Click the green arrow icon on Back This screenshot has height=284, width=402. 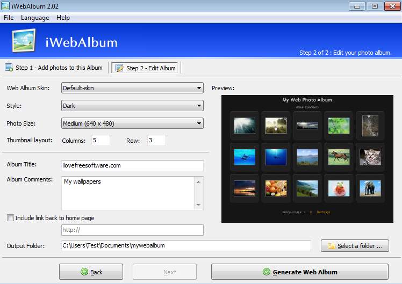pos(84,272)
